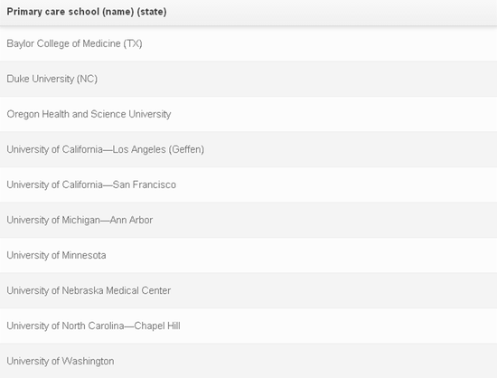
Task: Select the Duke University (NC) row
Action: click(248, 79)
